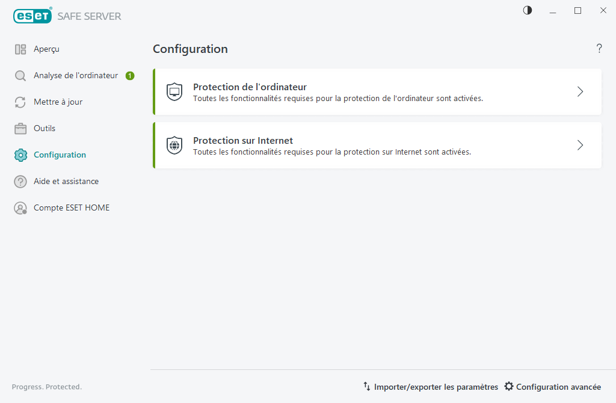Open the Importer/exporter arrows icon
Image resolution: width=616 pixels, height=403 pixels.
(x=366, y=387)
